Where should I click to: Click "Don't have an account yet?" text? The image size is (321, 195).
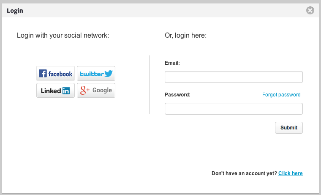[x=244, y=173]
